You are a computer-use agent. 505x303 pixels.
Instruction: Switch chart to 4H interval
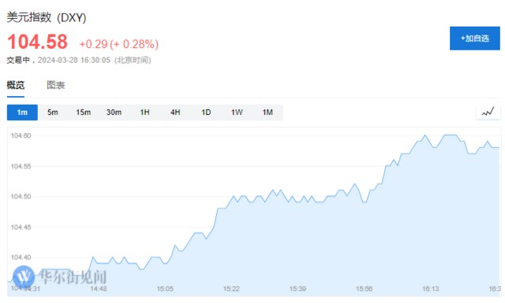(175, 112)
